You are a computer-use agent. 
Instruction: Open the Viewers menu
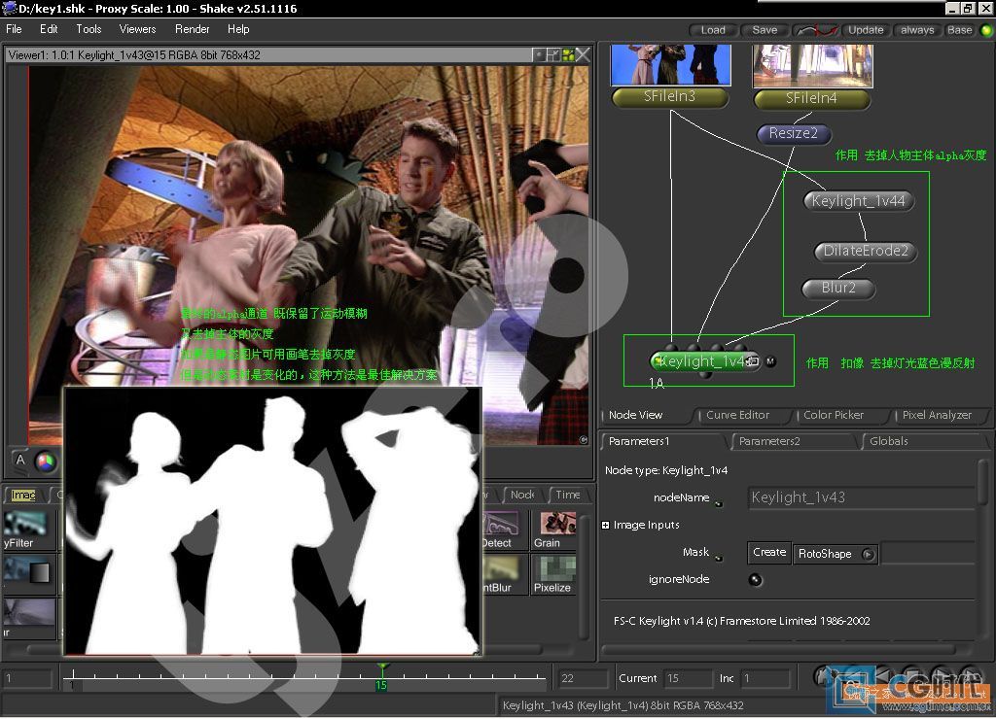point(138,29)
